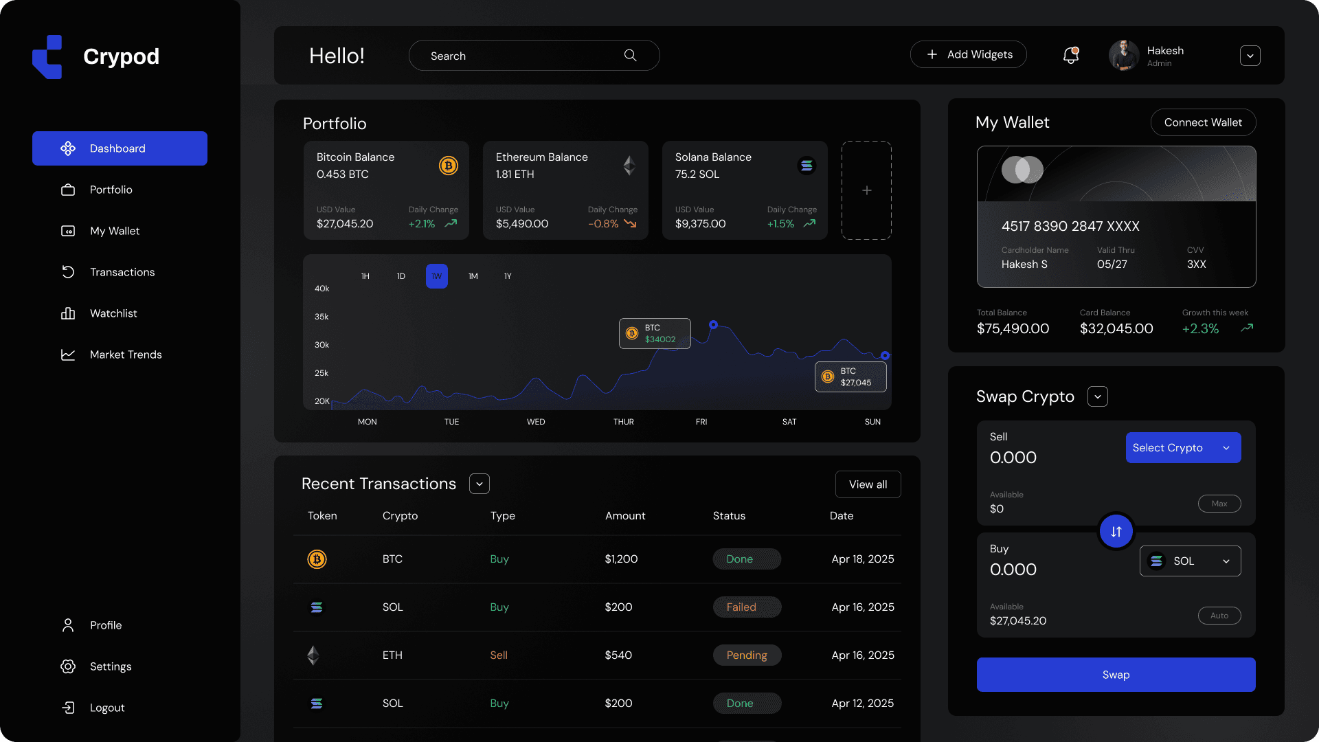Open the Select Crypto dropdown
Viewport: 1319px width, 742px height.
tap(1183, 448)
